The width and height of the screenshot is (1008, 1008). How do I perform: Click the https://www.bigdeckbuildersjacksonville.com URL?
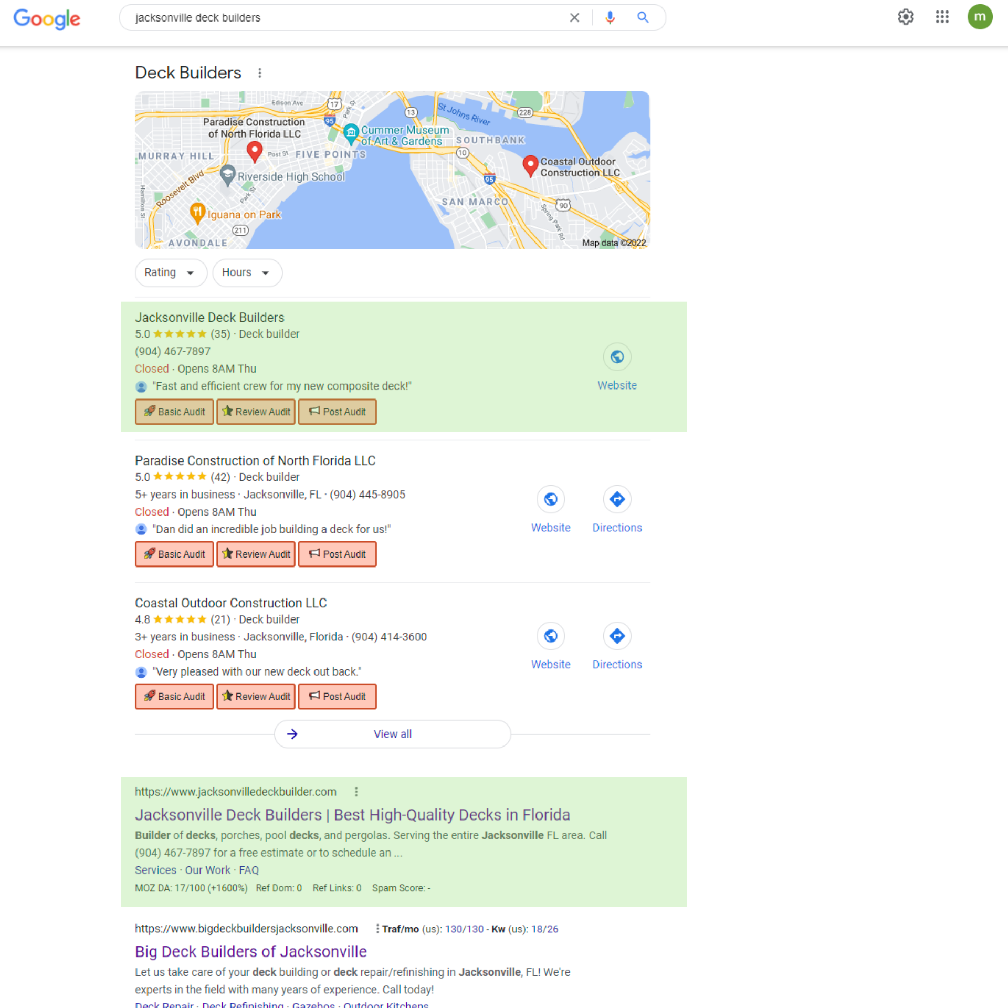pos(246,929)
